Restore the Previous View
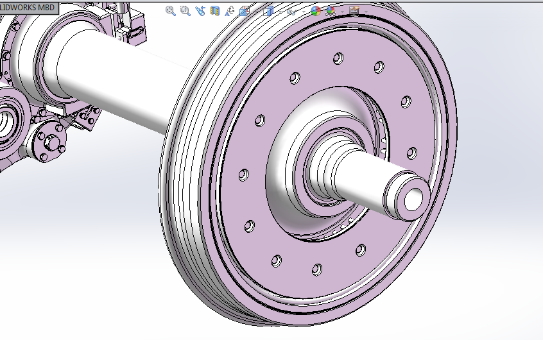The width and height of the screenshot is (543, 340). click(200, 11)
